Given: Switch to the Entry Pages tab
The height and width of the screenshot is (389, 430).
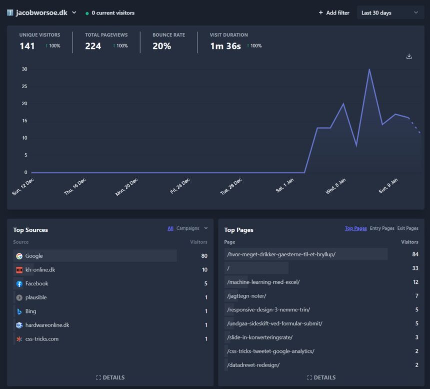Looking at the screenshot, I should click(x=382, y=228).
